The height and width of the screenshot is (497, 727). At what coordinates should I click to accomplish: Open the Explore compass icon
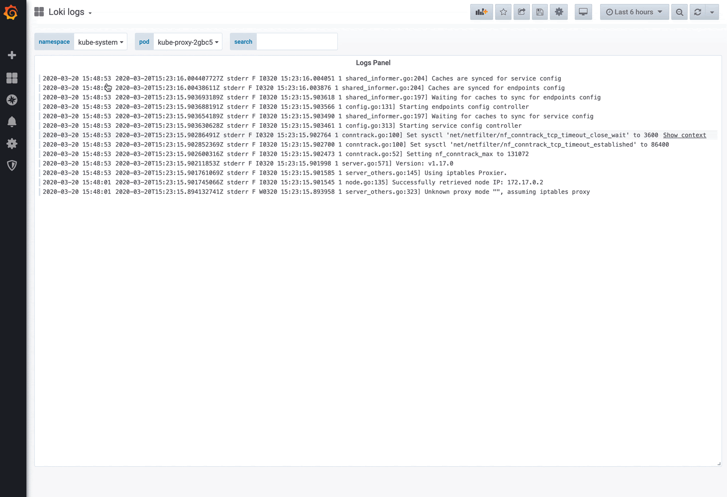12,100
